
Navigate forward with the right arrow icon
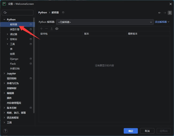[x=165, y=13]
